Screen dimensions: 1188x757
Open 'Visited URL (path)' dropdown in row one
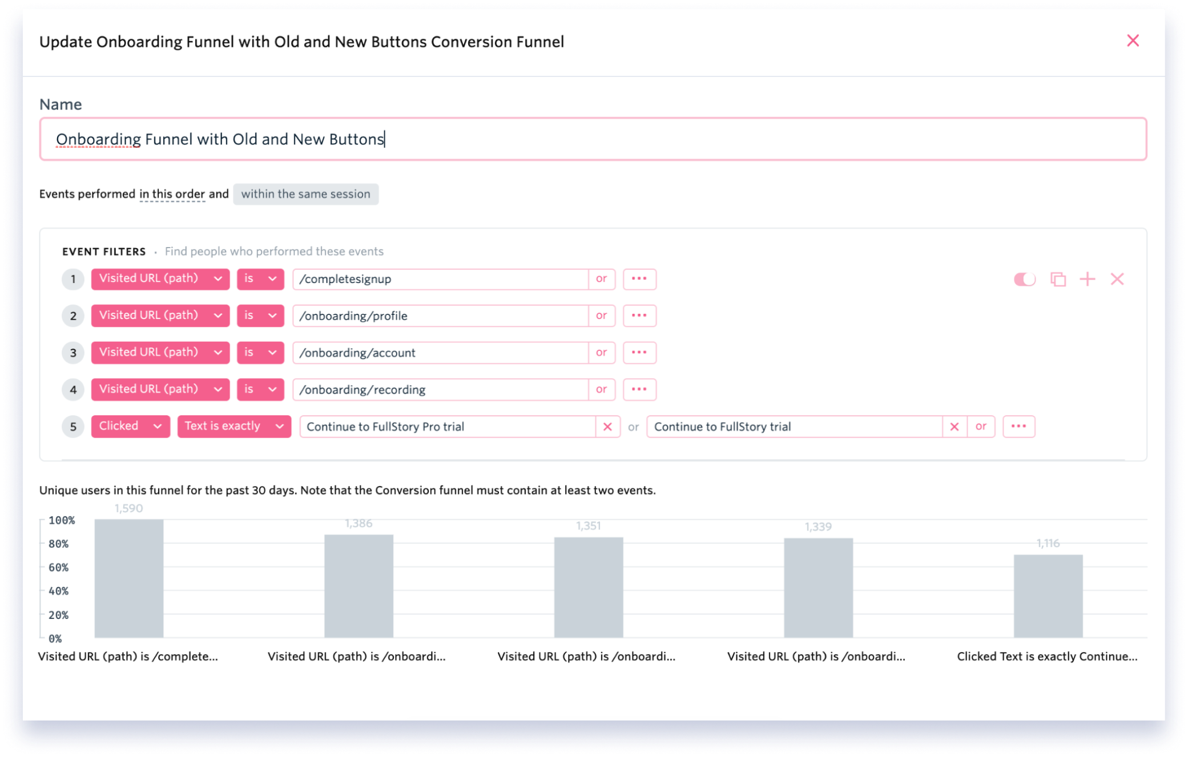pyautogui.click(x=160, y=279)
